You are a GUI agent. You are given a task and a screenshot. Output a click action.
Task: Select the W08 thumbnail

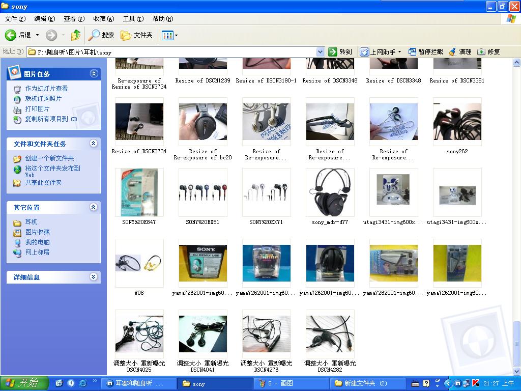(139, 263)
